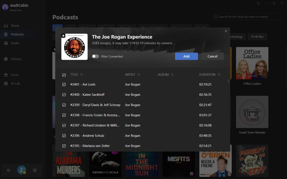Click the Office Ladies title text
This screenshot has height=179, width=287.
tap(252, 84)
